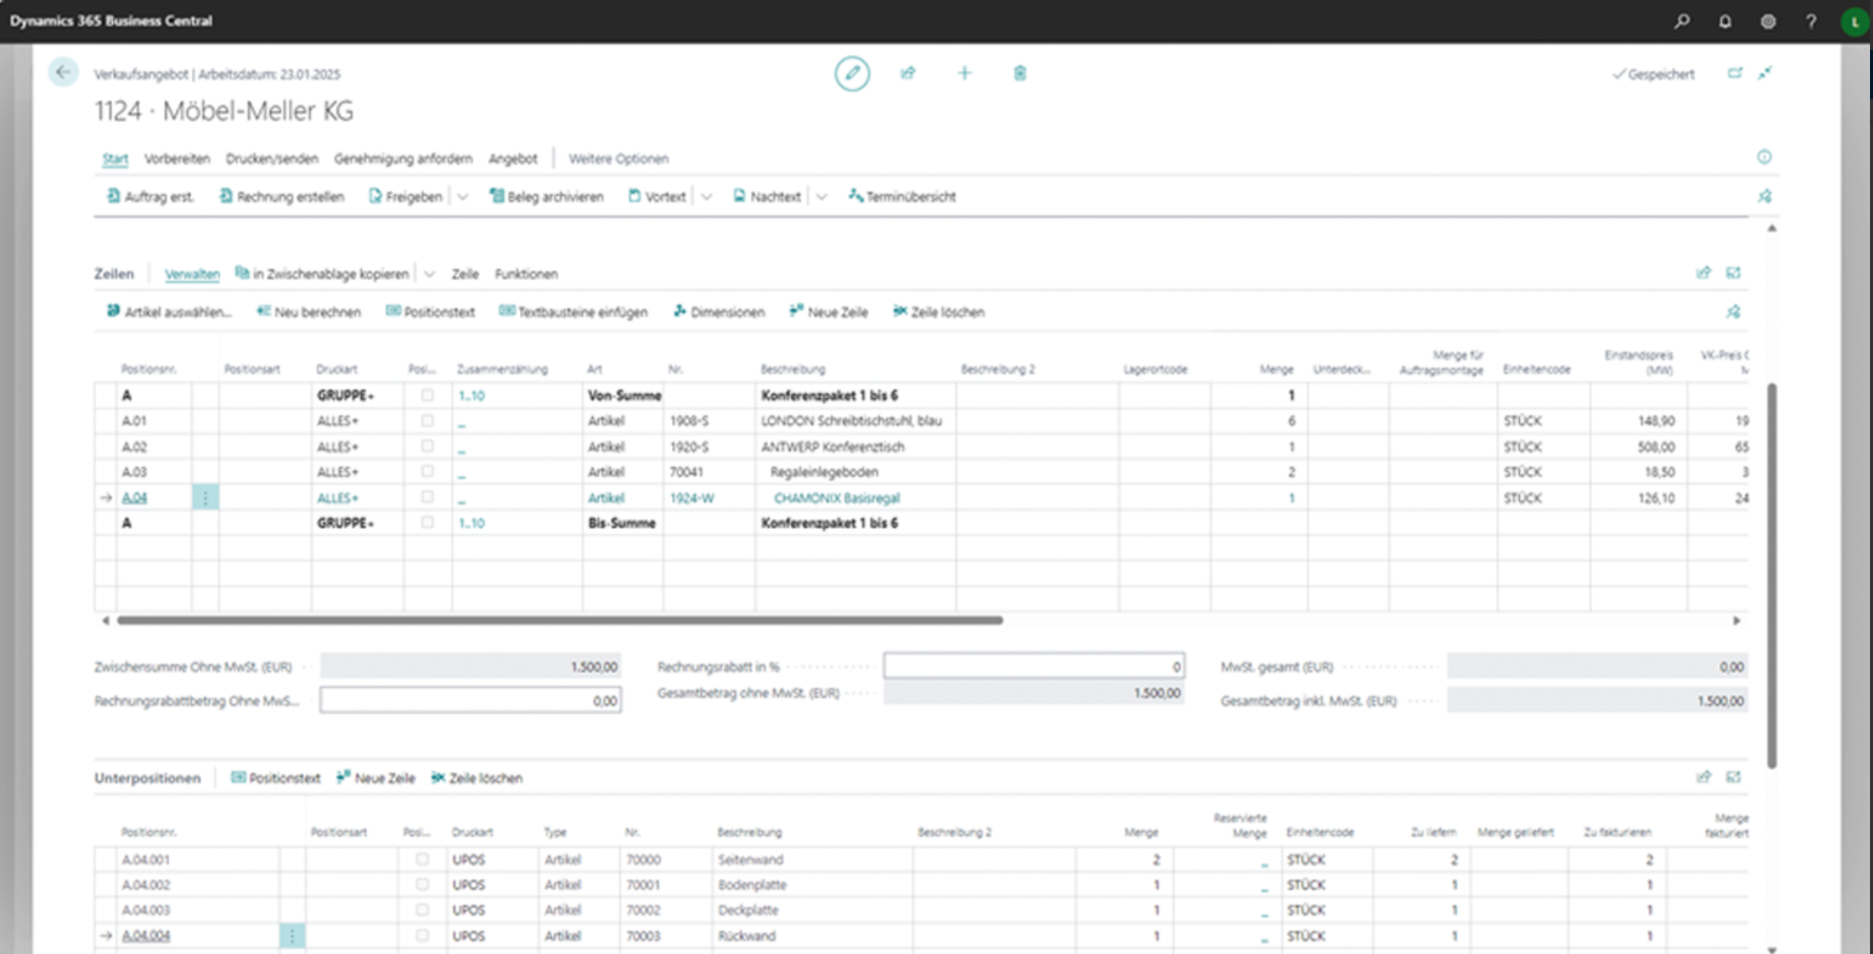
Task: Open help question mark
Action: (1811, 20)
